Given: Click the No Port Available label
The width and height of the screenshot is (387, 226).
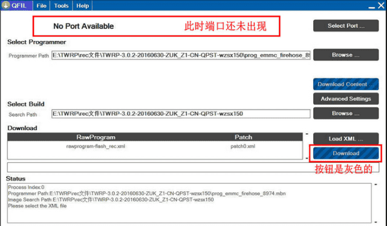Looking at the screenshot, I should pos(83,26).
